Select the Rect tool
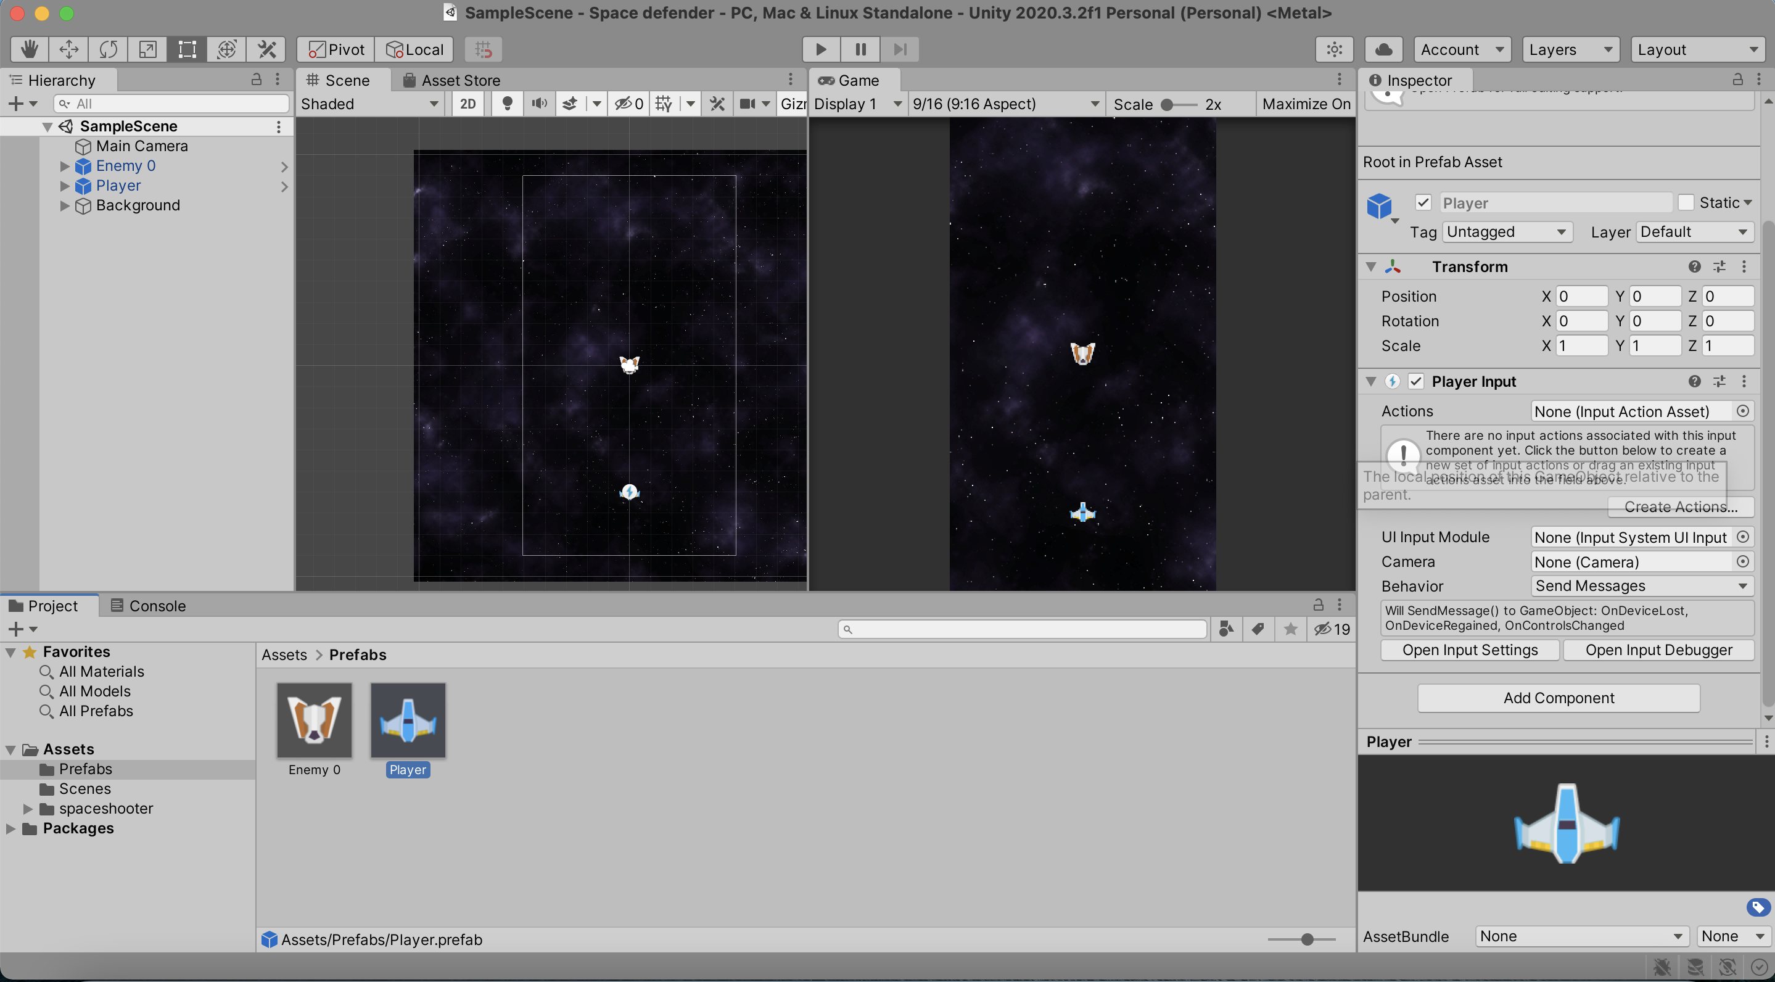 point(187,49)
